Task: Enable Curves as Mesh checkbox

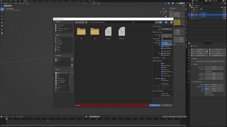Action: coord(162,76)
